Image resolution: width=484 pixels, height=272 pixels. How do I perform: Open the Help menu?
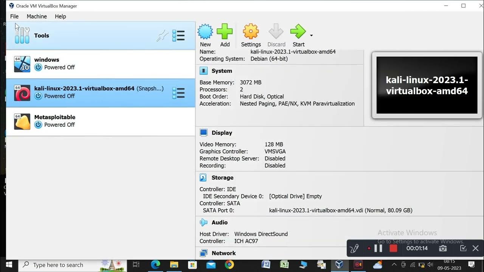click(x=60, y=16)
